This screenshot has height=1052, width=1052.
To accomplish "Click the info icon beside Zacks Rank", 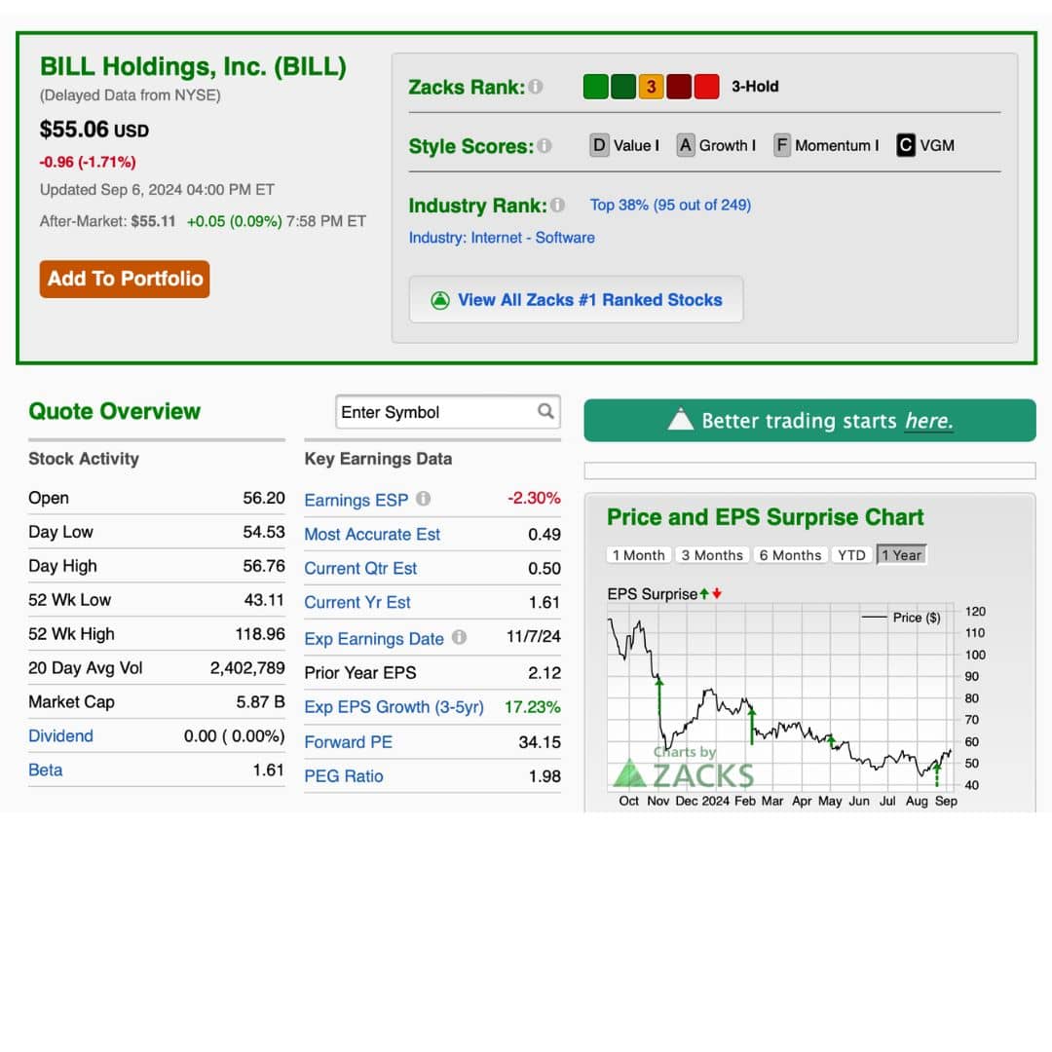I will (536, 87).
